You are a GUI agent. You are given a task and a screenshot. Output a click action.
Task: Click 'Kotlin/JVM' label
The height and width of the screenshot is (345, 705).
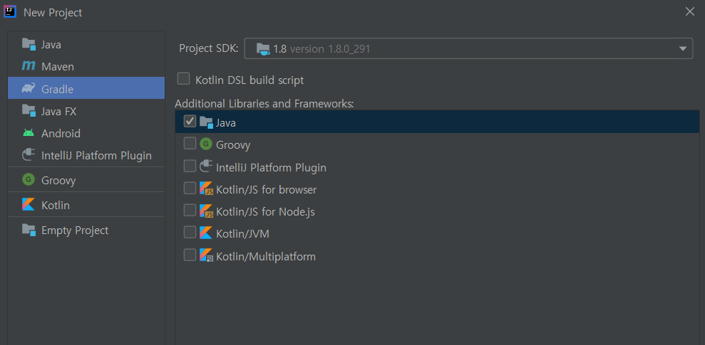point(242,234)
